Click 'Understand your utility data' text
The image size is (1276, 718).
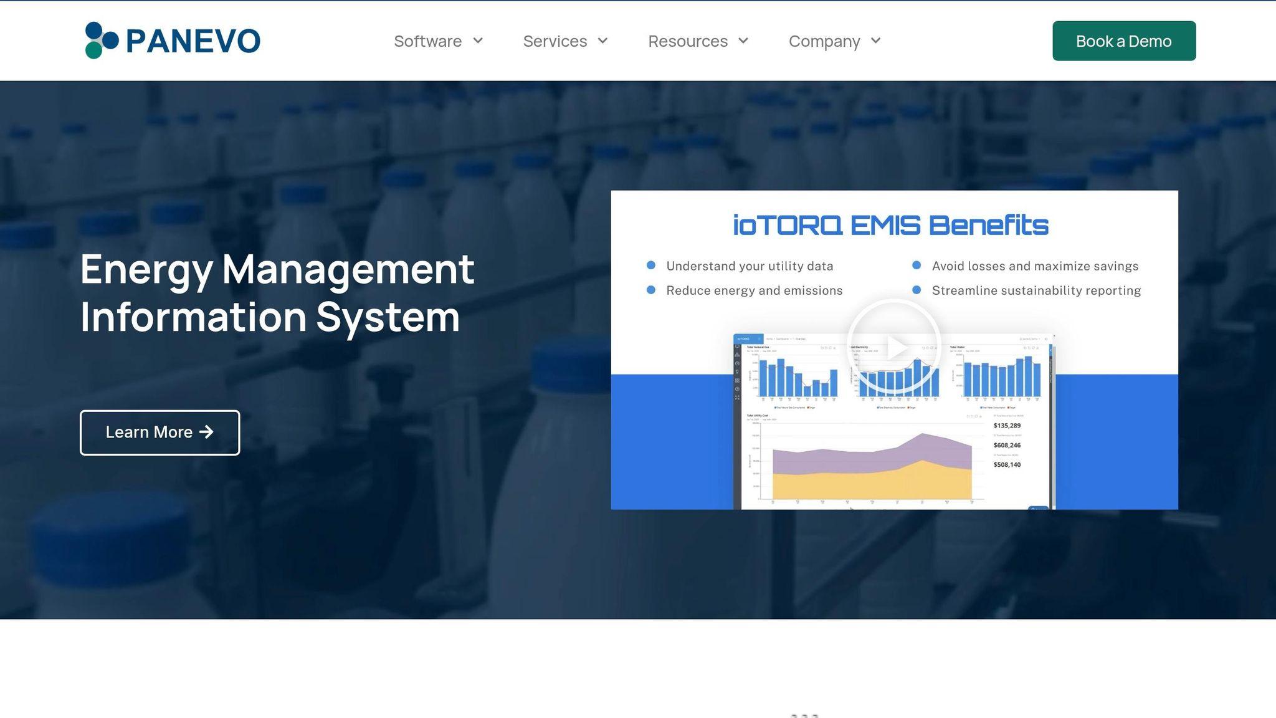(750, 266)
